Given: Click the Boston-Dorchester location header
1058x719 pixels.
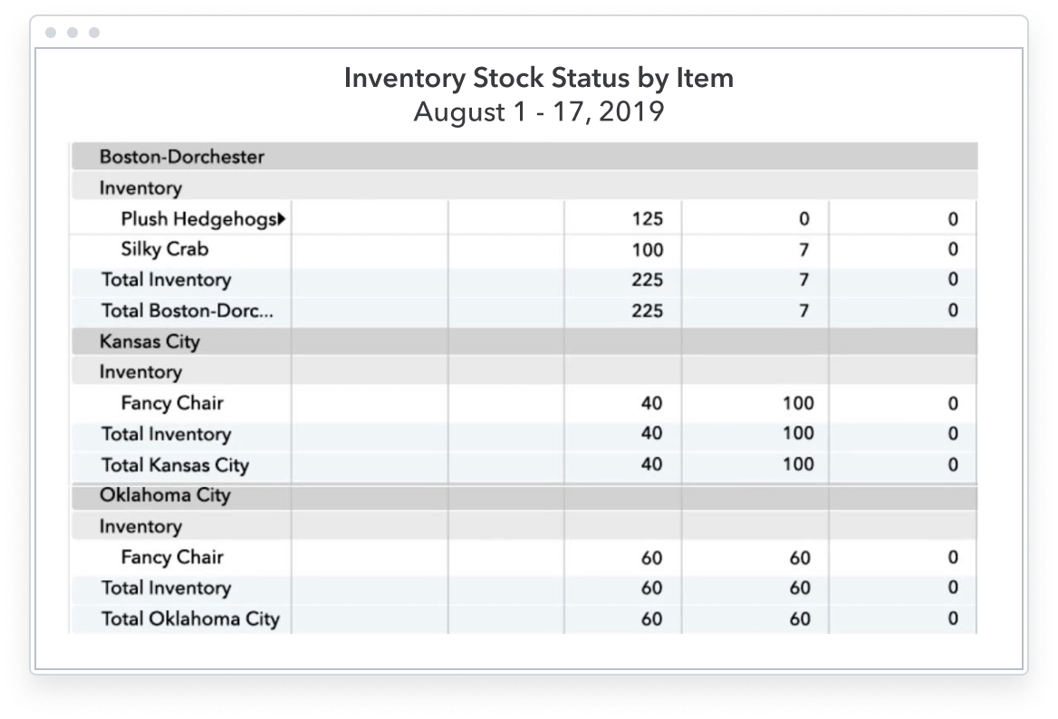Looking at the screenshot, I should pos(181,157).
